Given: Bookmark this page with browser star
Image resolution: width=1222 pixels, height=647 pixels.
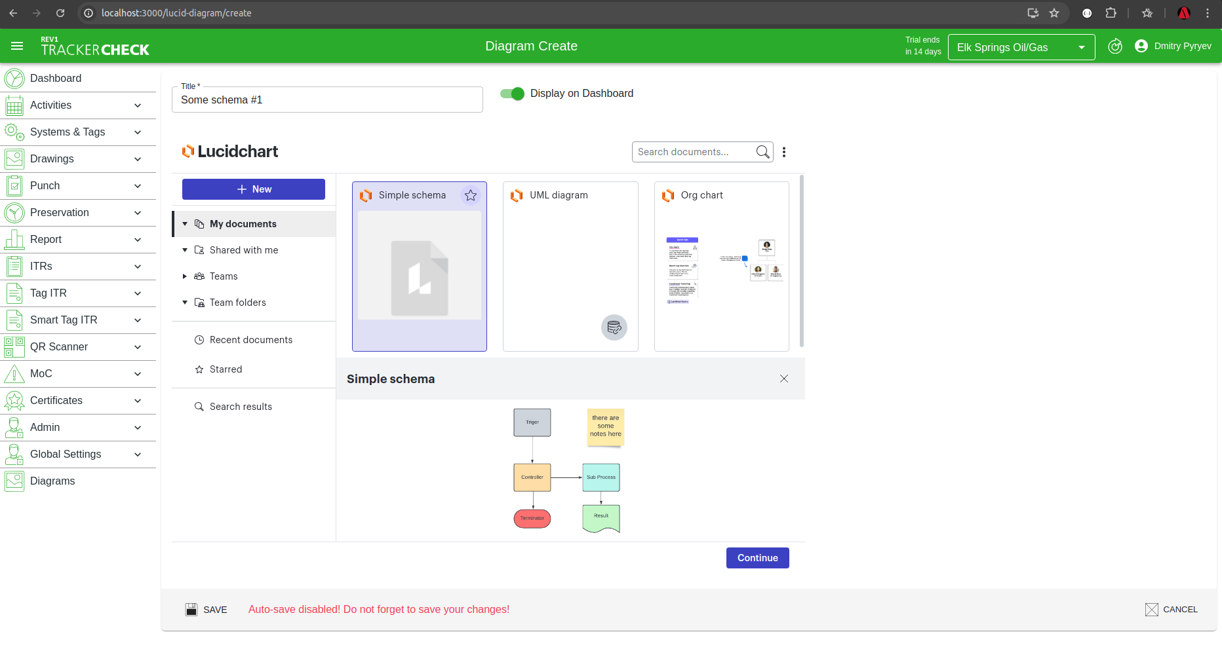Looking at the screenshot, I should pyautogui.click(x=1054, y=13).
